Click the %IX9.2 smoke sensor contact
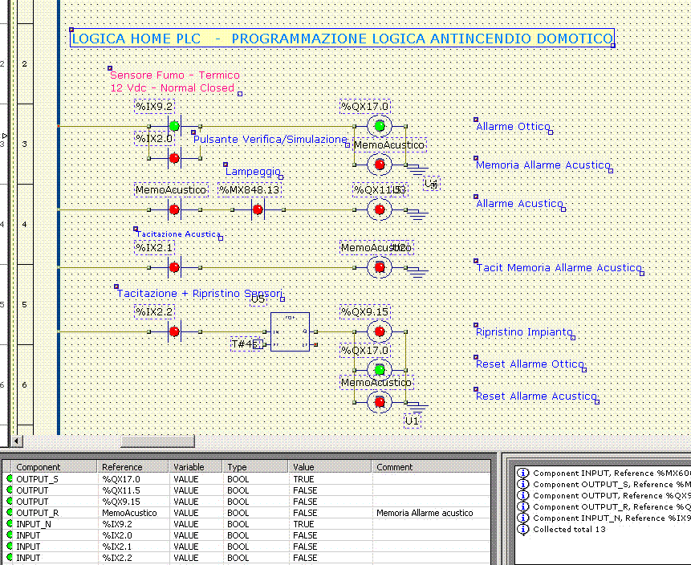The image size is (691, 565). (x=174, y=126)
